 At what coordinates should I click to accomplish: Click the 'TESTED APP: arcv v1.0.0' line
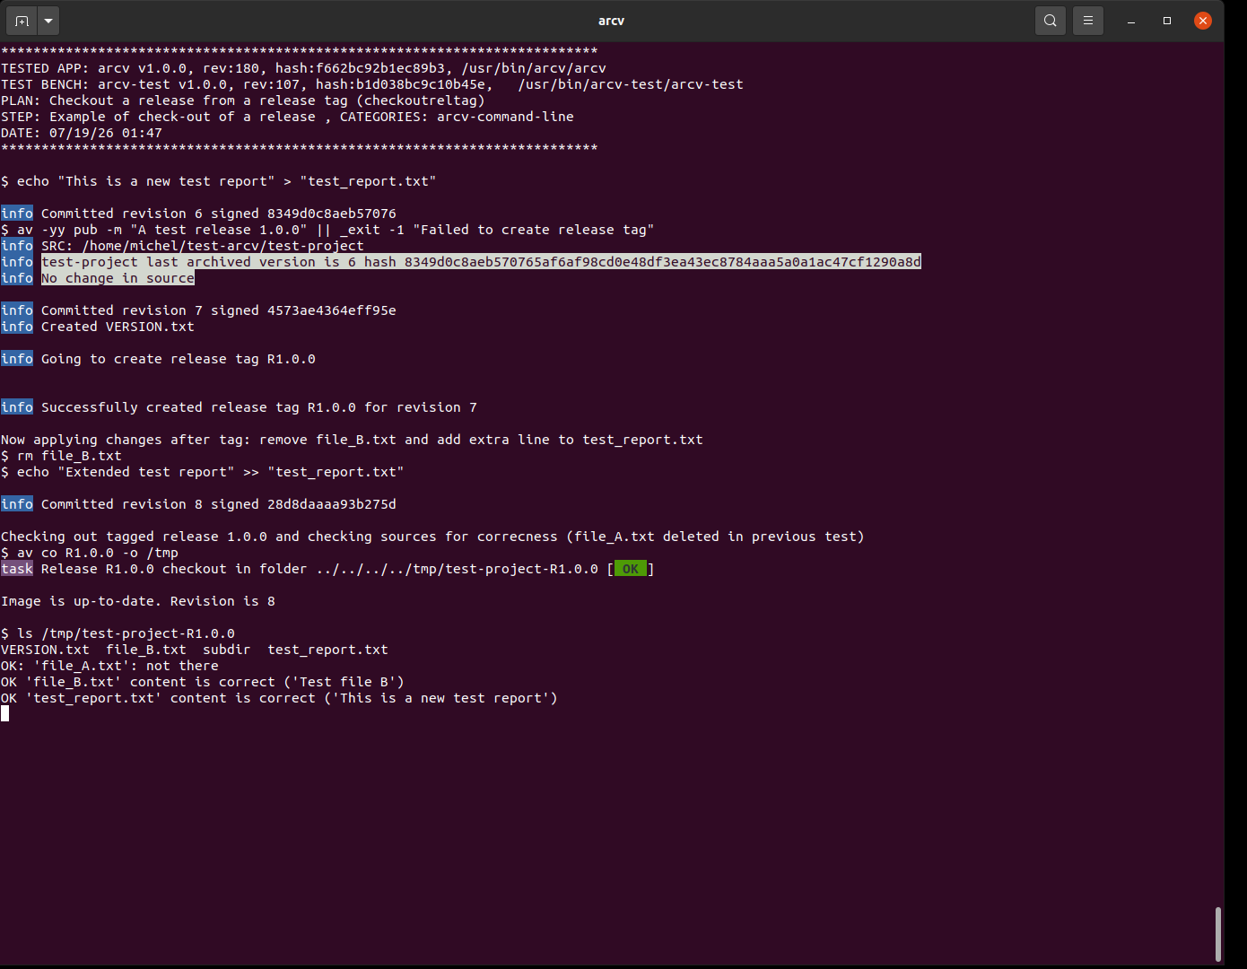[303, 68]
